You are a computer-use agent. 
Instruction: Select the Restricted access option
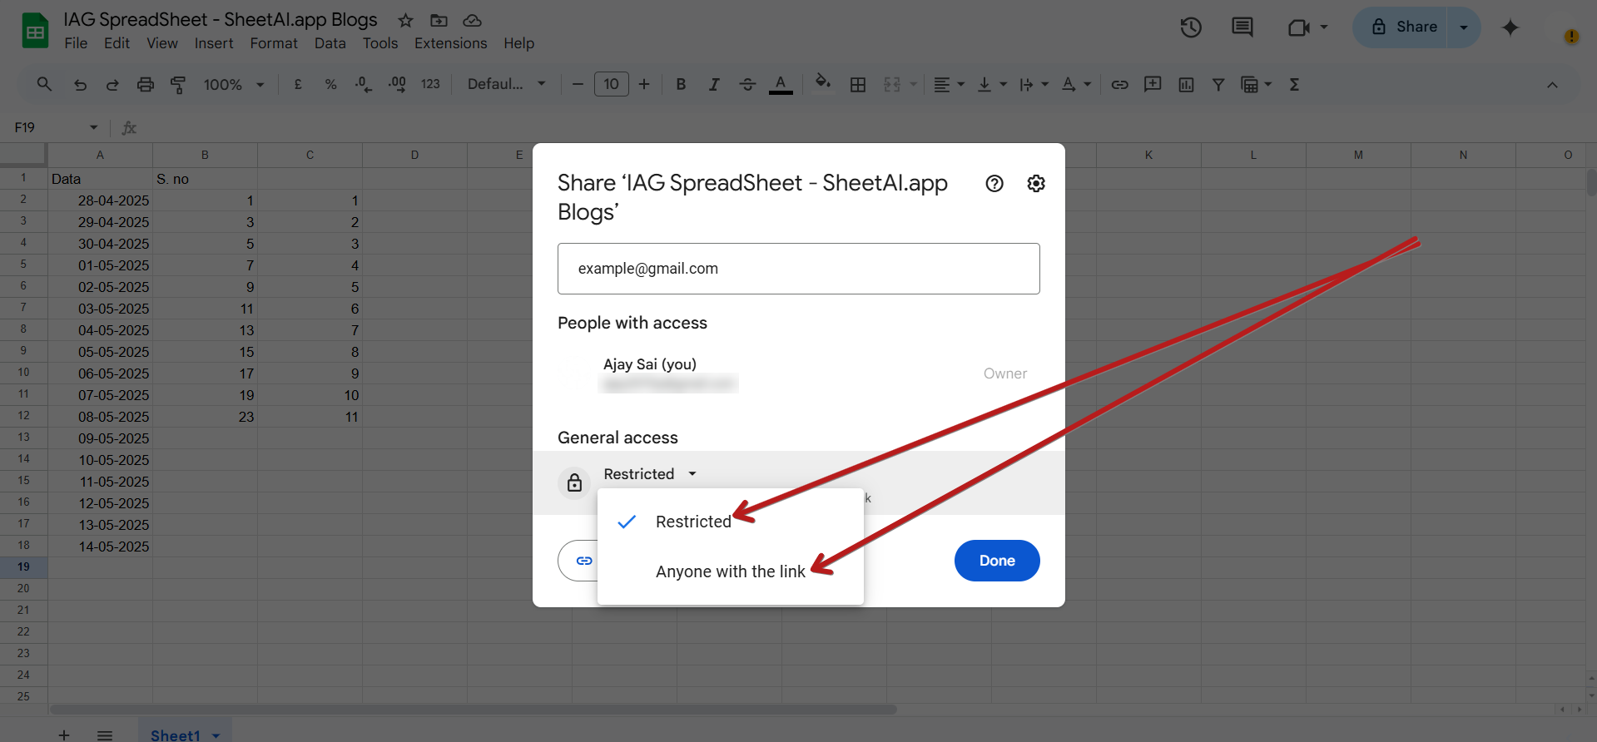tap(731, 522)
